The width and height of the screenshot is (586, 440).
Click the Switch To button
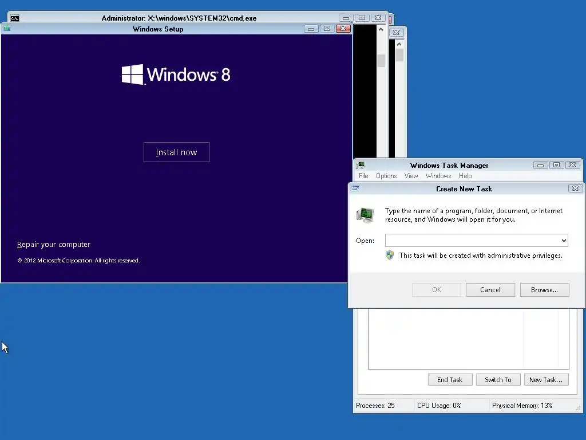498,380
